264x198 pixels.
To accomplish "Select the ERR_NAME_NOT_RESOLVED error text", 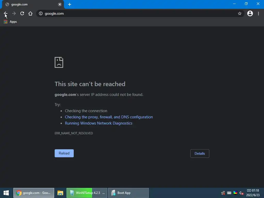I will coord(74,133).
